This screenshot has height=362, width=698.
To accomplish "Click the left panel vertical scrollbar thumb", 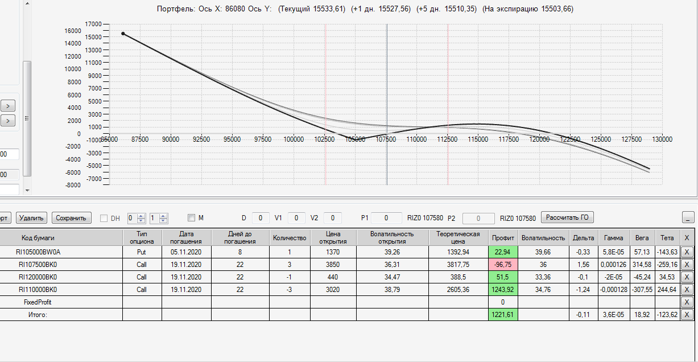I will (x=27, y=118).
